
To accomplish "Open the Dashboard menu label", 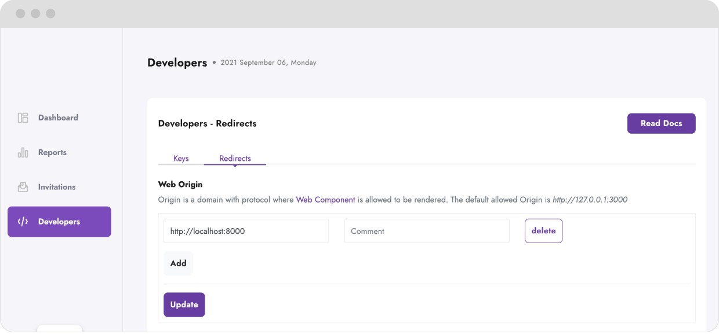I will point(58,118).
